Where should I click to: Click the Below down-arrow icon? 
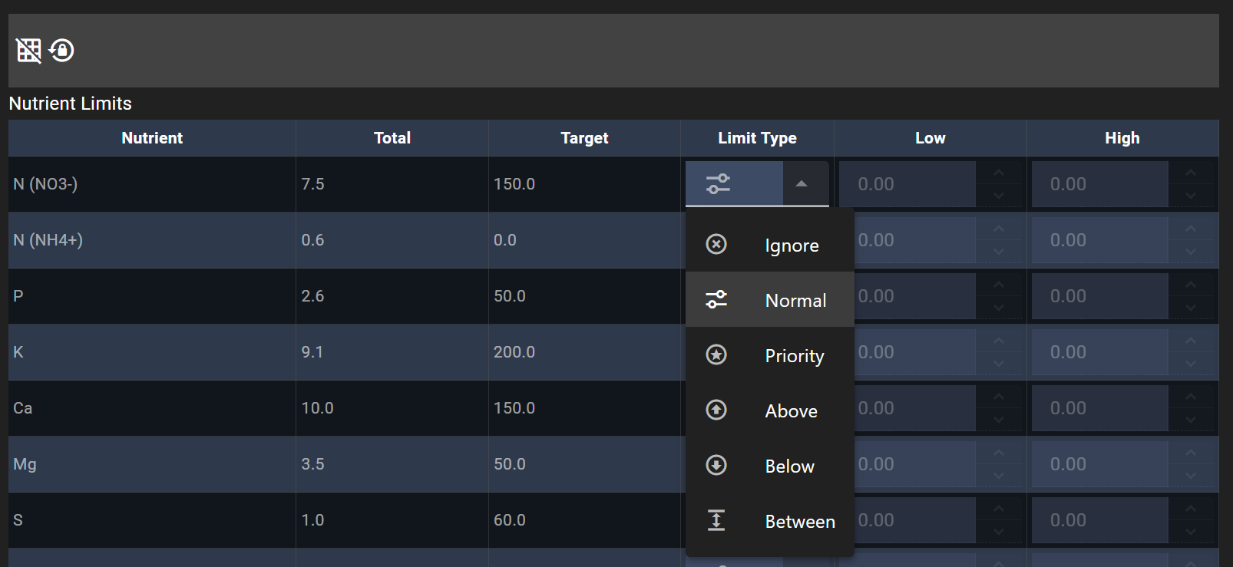pos(716,466)
